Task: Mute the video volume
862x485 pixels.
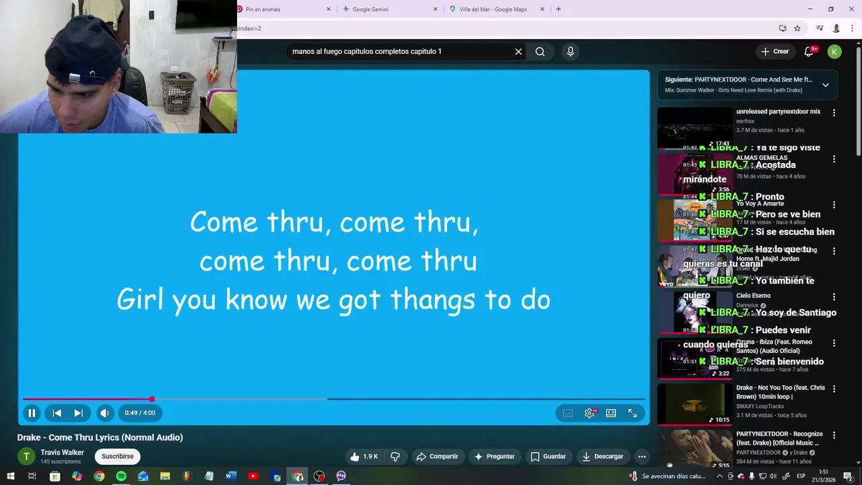Action: point(104,413)
